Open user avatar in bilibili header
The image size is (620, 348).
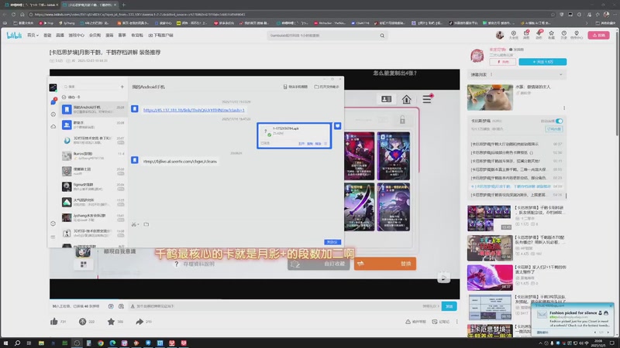[x=500, y=35]
